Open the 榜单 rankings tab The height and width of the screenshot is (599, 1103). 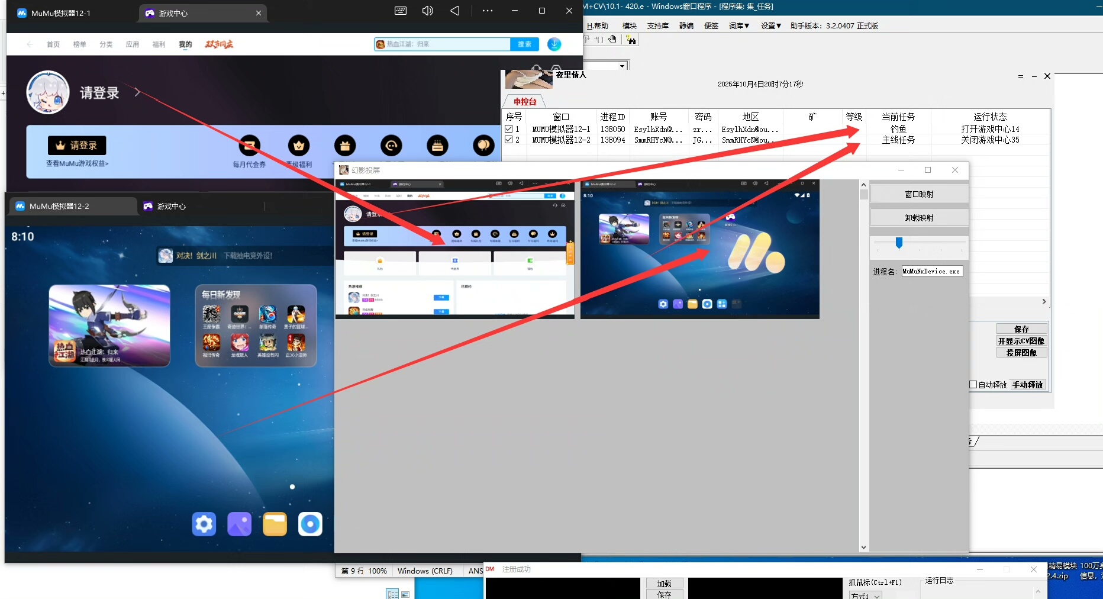80,44
